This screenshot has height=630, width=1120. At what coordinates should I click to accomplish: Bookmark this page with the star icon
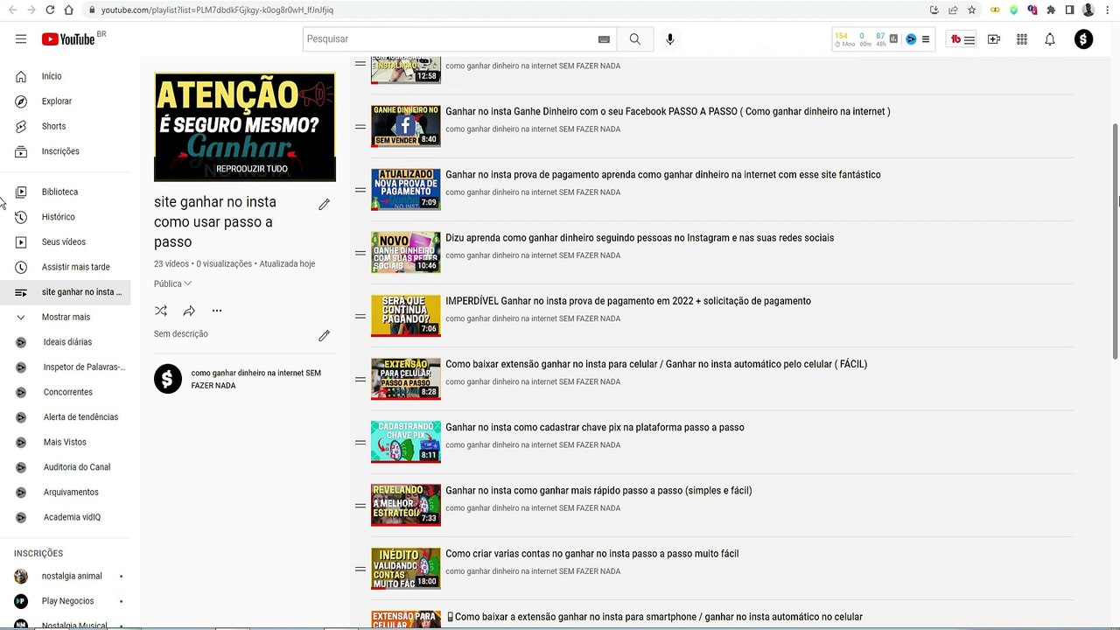pyautogui.click(x=971, y=10)
